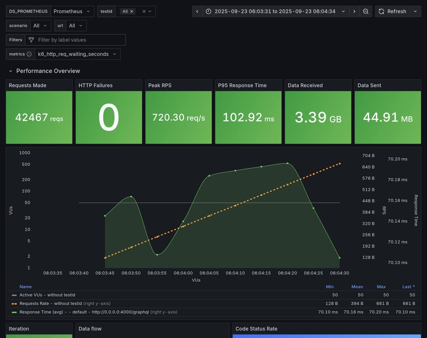The height and width of the screenshot is (338, 427).
Task: Open the Prometheus datasource dropdown
Action: [x=72, y=11]
